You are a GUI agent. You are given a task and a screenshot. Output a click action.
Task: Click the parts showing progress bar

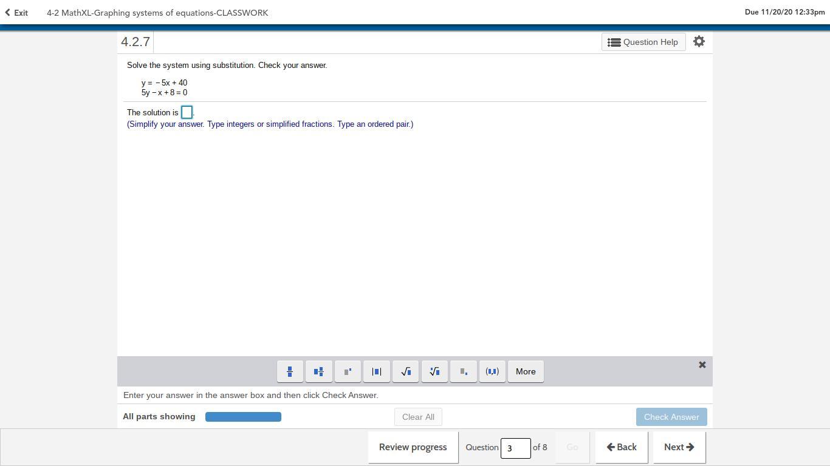click(x=243, y=417)
